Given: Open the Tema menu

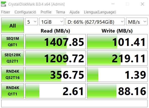Looking at the screenshot, I should 61,12.
